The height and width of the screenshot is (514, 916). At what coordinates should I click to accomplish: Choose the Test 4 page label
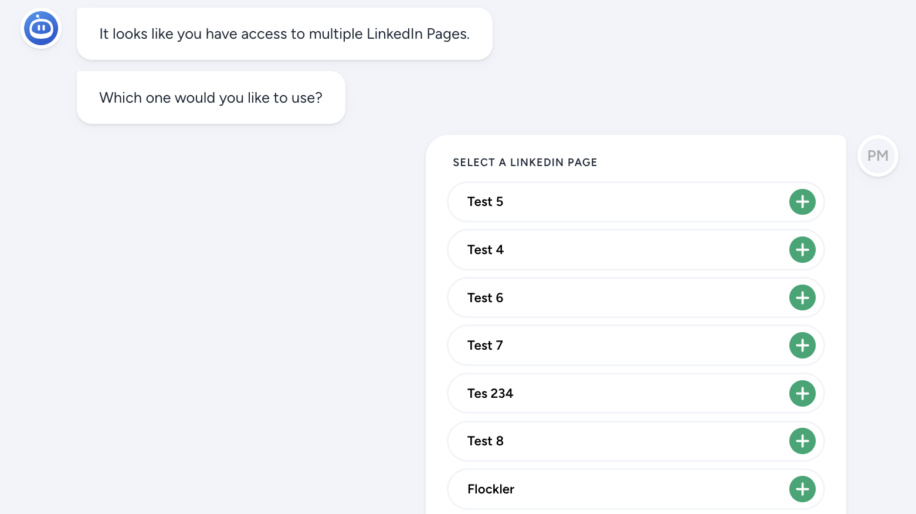pos(486,250)
